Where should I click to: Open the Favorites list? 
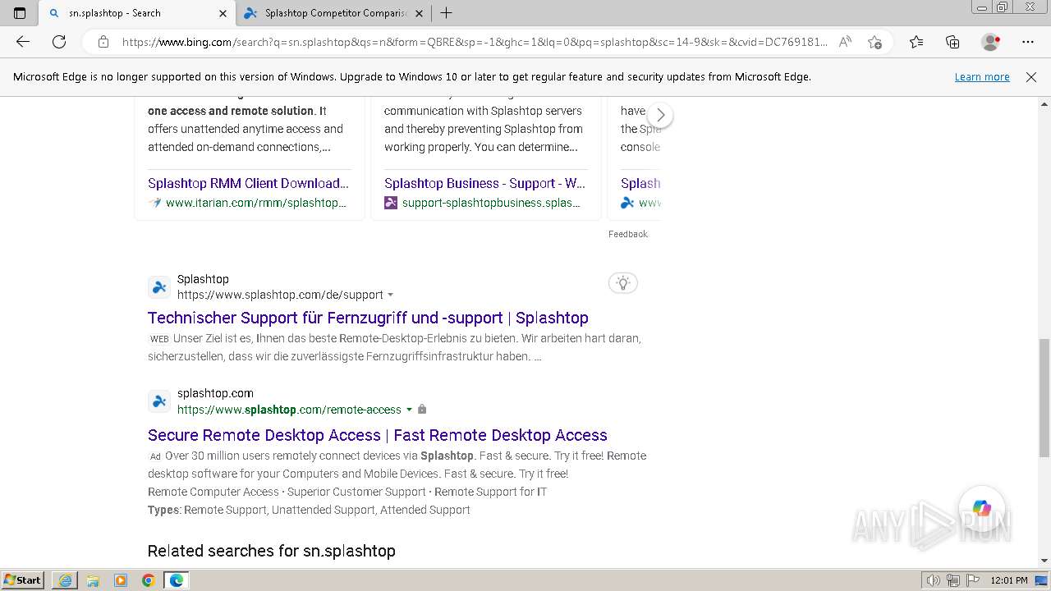916,42
